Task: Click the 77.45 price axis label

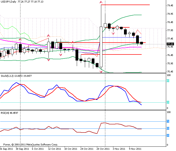Action: pyautogui.click(x=170, y=39)
